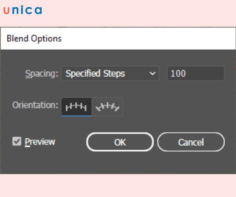Click empty white area of title bar
The width and height of the screenshot is (236, 197).
tap(157, 38)
